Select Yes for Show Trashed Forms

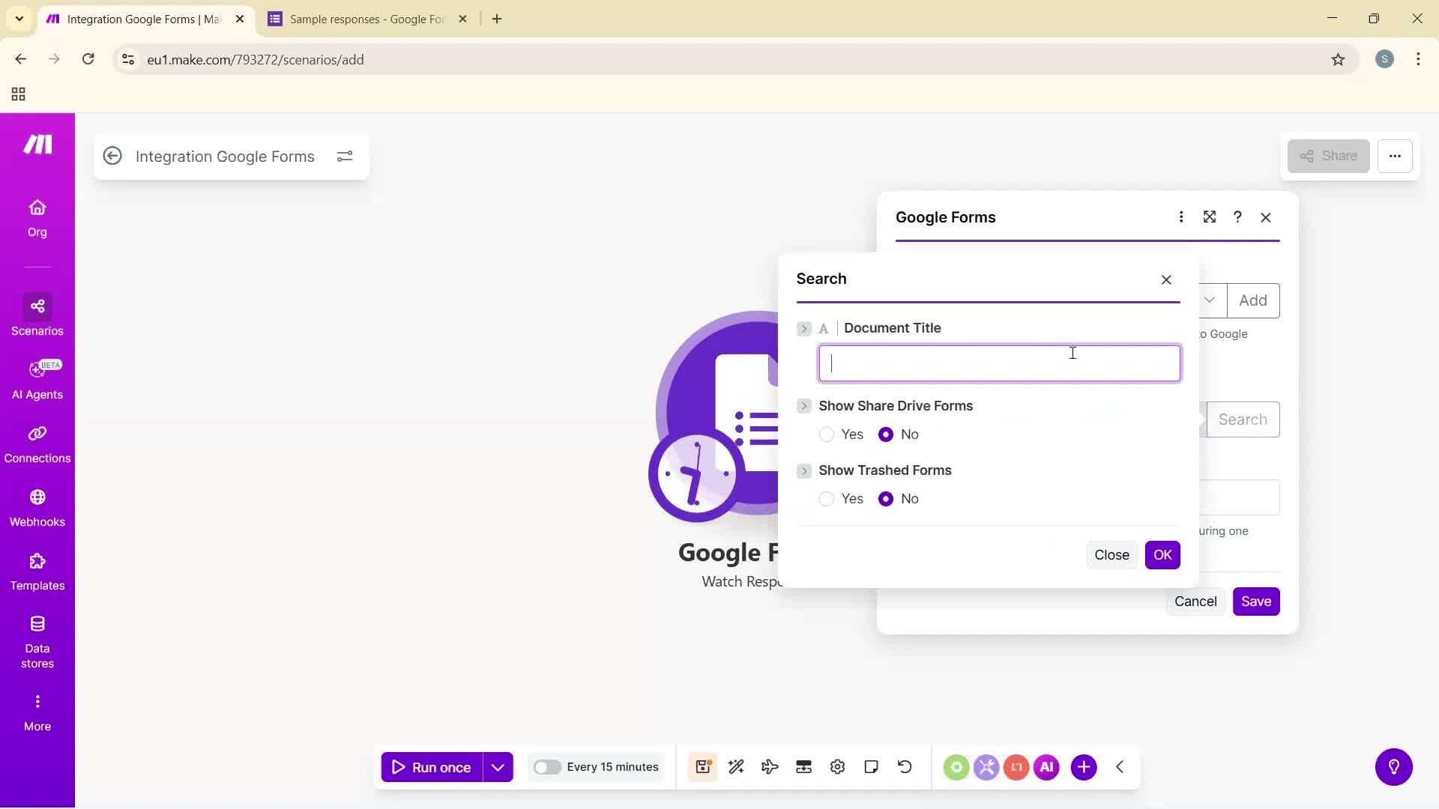pyautogui.click(x=827, y=499)
